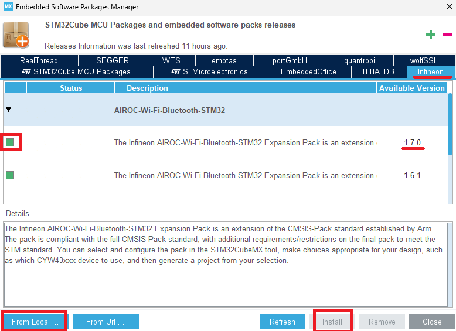Click the Description column header
The image size is (456, 331).
[x=246, y=88]
